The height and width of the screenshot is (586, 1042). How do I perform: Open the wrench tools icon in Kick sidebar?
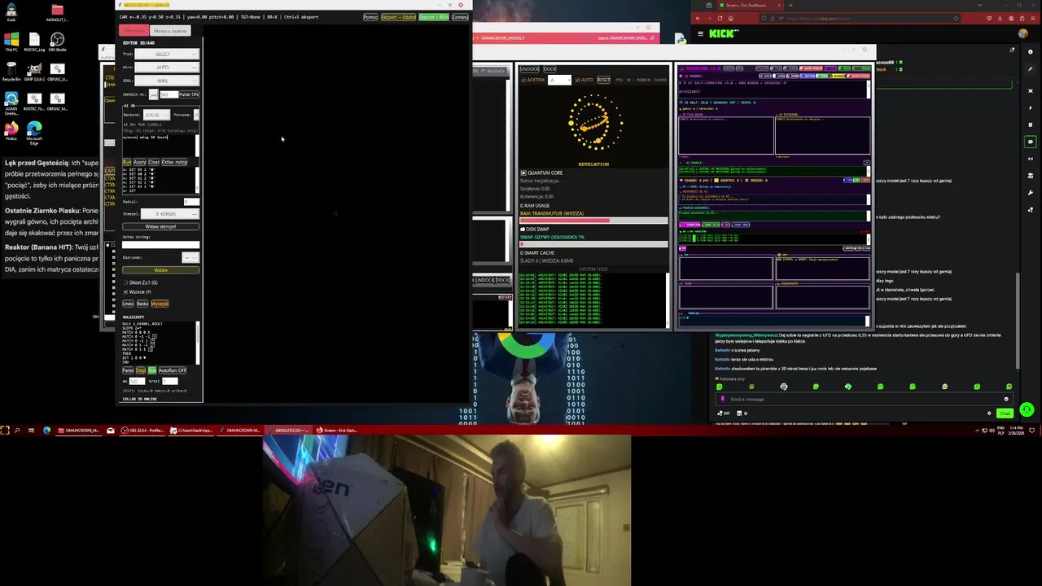(1030, 193)
